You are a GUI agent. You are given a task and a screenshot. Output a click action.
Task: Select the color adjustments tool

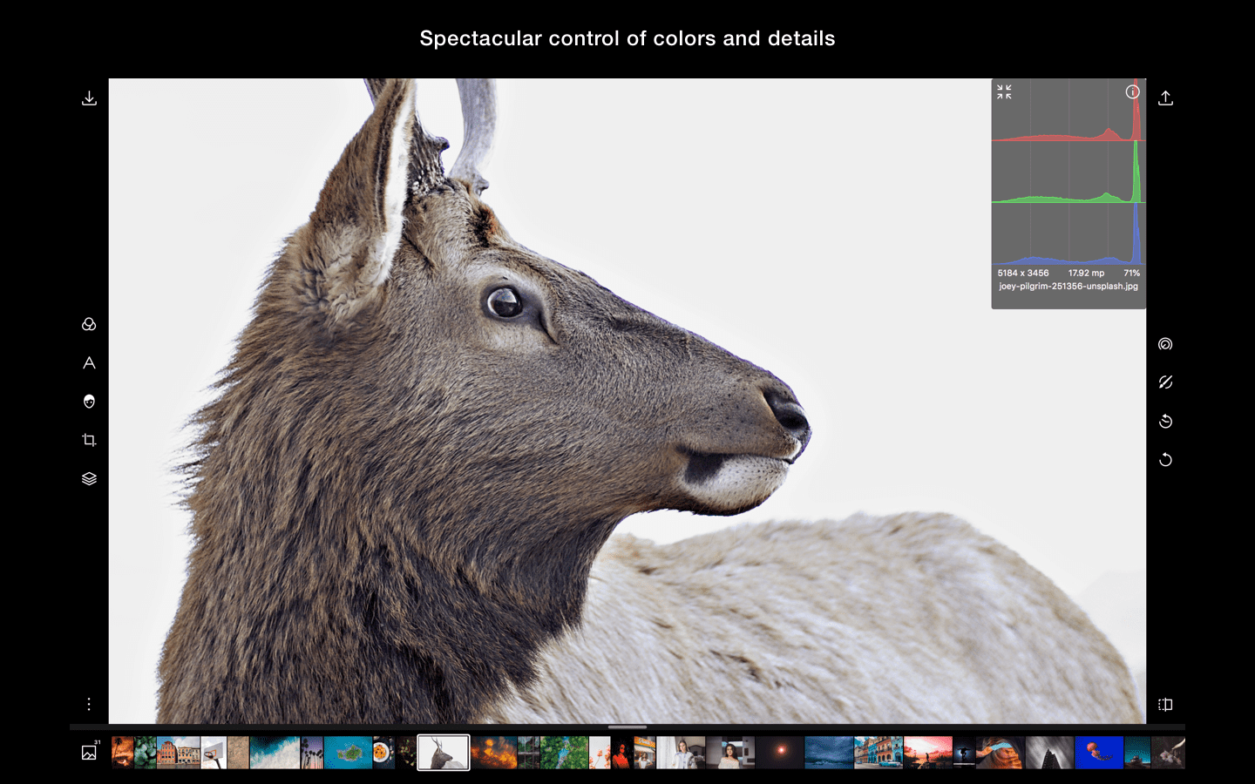[x=88, y=324]
